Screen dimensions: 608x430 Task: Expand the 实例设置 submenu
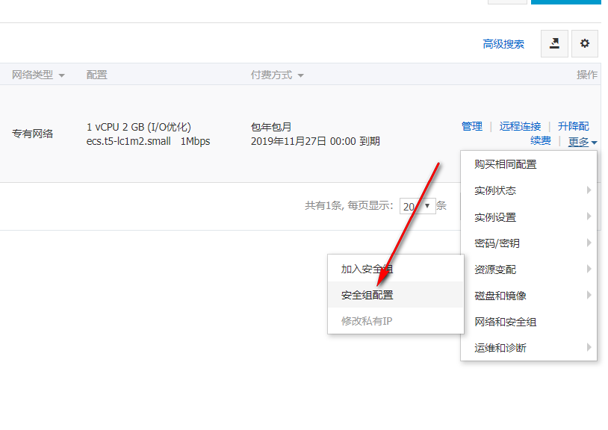(x=529, y=217)
